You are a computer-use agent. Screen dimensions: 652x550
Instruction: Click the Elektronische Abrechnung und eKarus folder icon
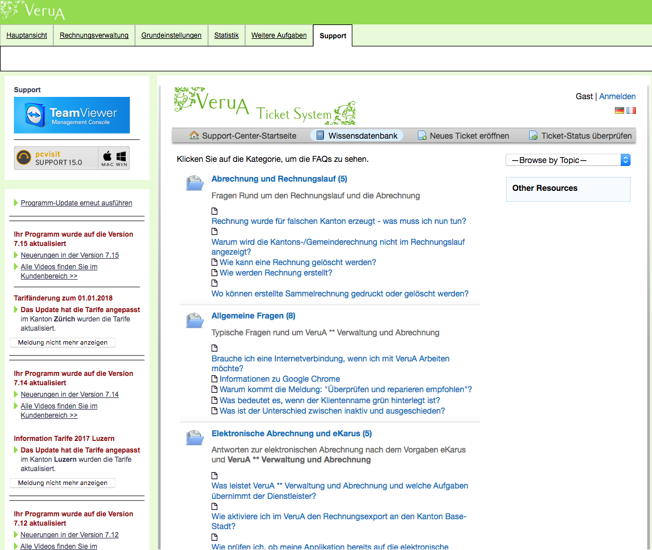point(195,437)
